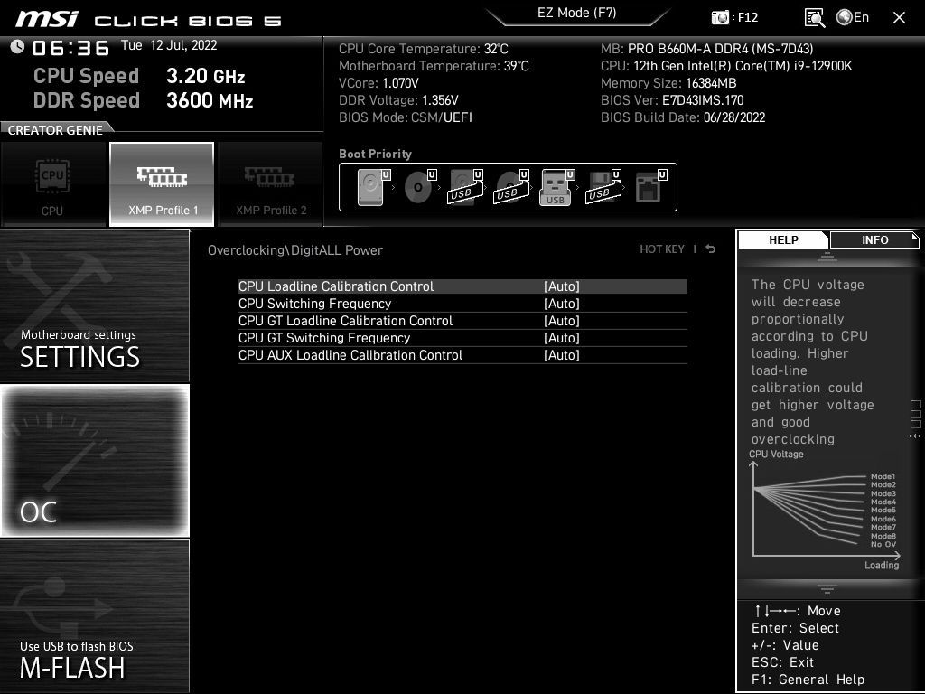Select the hard disk boot device icon

tap(372, 187)
